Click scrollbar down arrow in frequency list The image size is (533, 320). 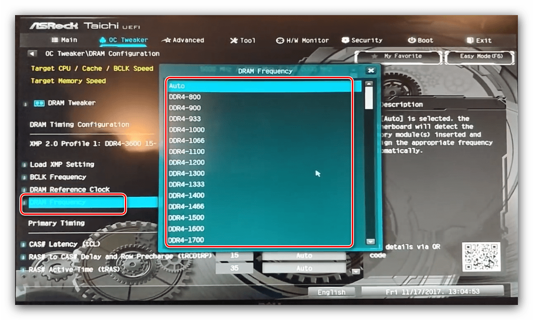(370, 241)
